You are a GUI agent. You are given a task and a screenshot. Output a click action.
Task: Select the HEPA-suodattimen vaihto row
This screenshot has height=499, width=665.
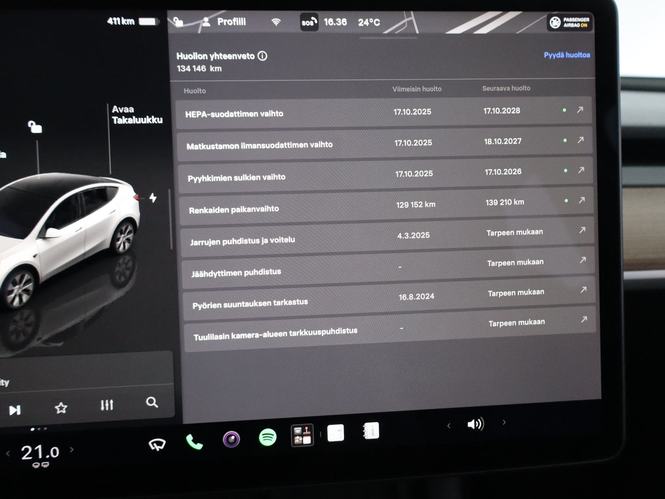pos(384,112)
